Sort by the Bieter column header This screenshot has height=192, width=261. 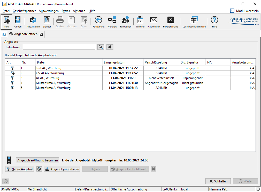tap(69, 62)
